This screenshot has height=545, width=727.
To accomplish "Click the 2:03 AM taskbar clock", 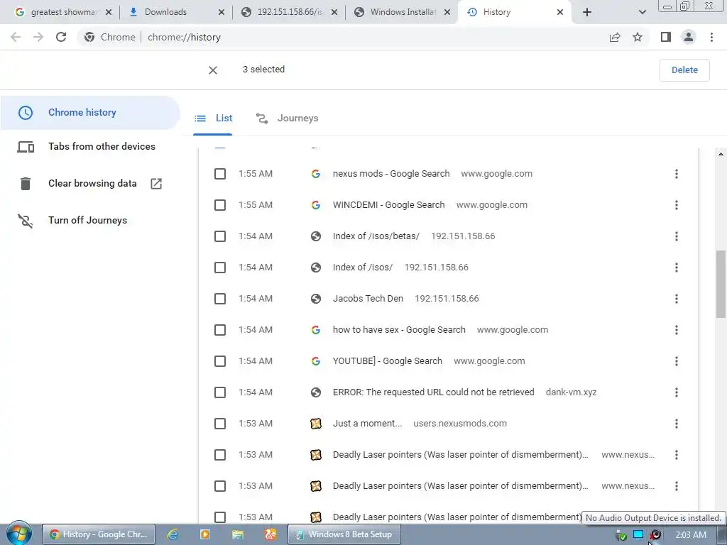I will click(x=691, y=535).
